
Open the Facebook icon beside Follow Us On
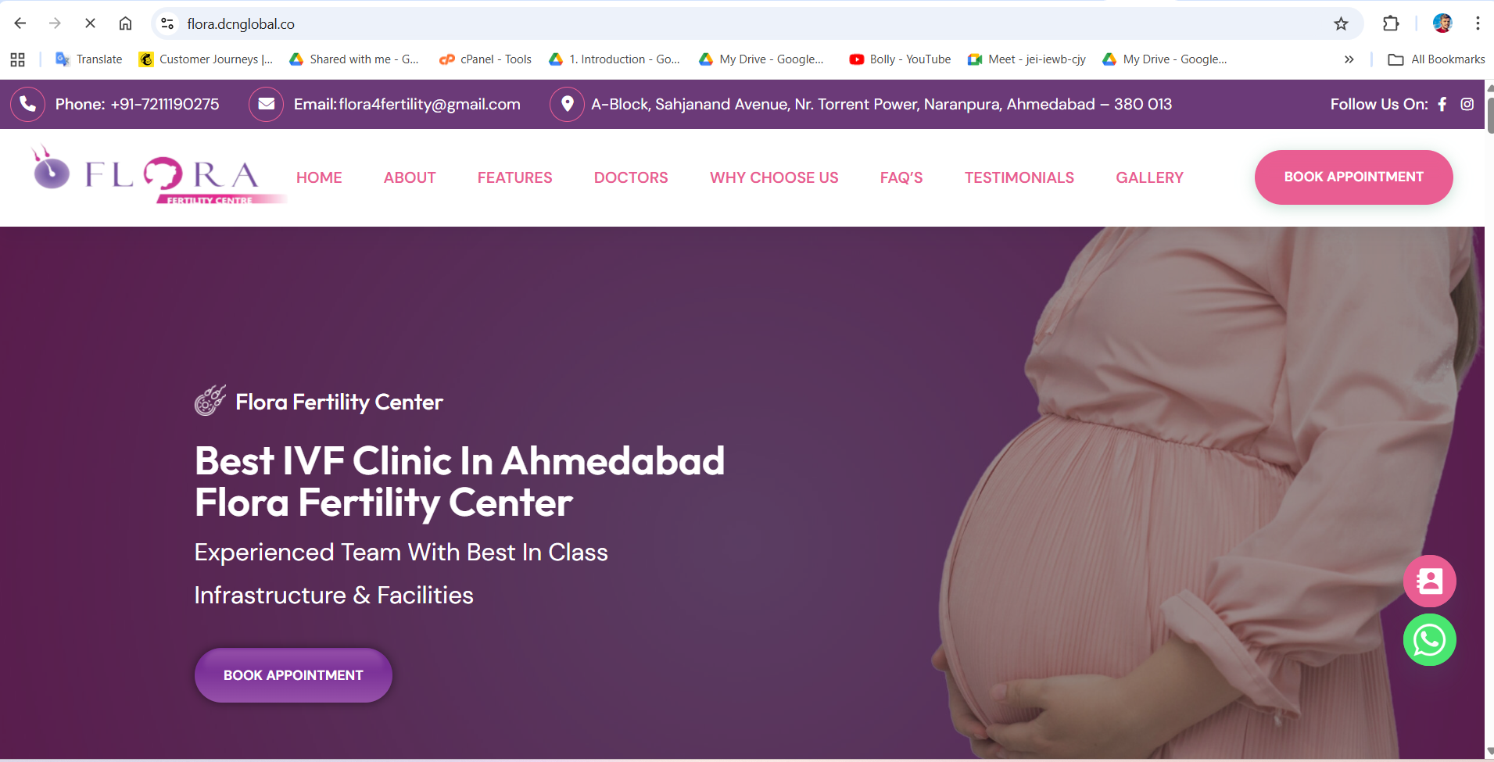(1442, 104)
